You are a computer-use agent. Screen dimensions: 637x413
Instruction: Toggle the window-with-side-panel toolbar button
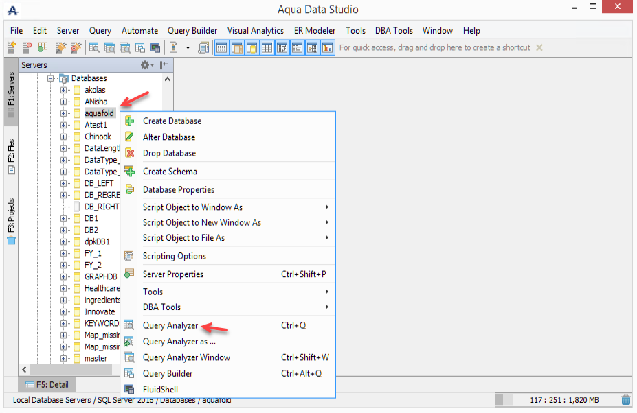(237, 48)
